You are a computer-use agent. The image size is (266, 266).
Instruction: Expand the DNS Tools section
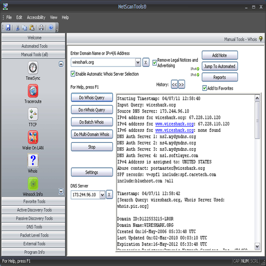coord(33,227)
